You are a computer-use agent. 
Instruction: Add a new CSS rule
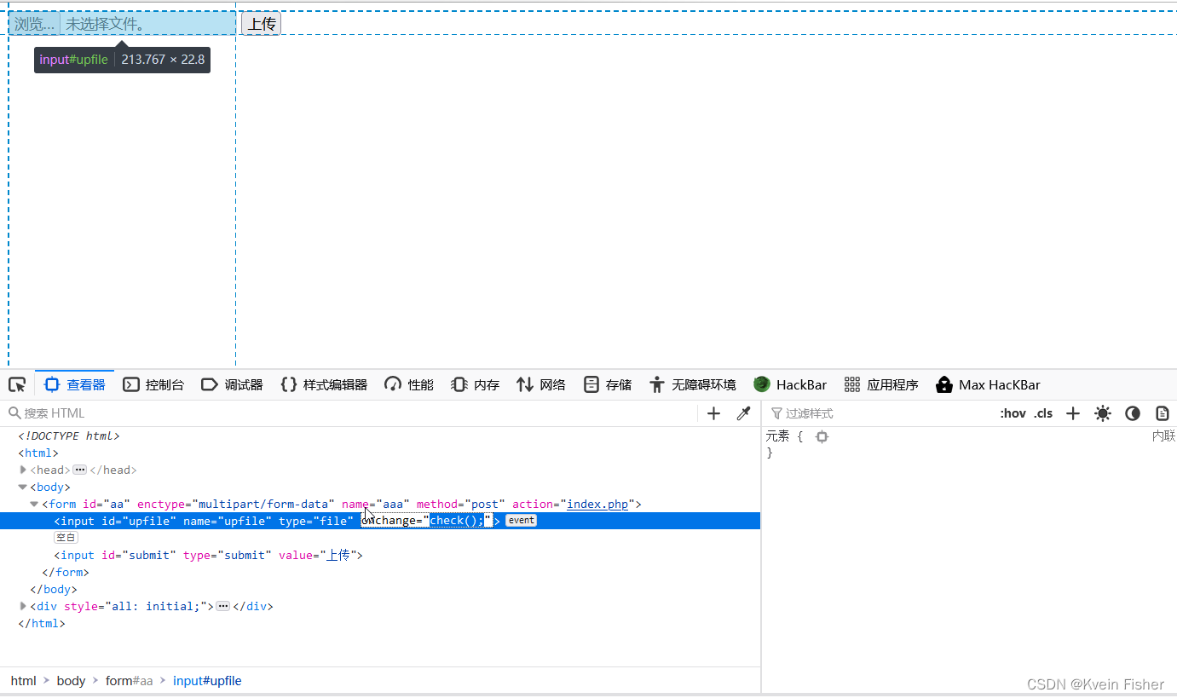click(1073, 413)
